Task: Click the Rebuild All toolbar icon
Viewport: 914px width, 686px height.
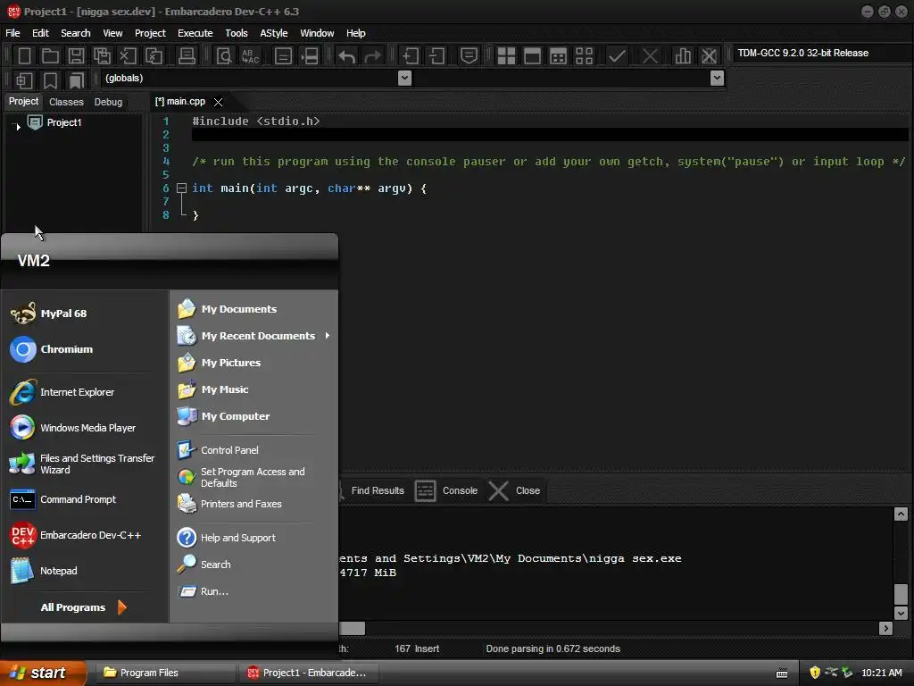Action: (x=584, y=56)
